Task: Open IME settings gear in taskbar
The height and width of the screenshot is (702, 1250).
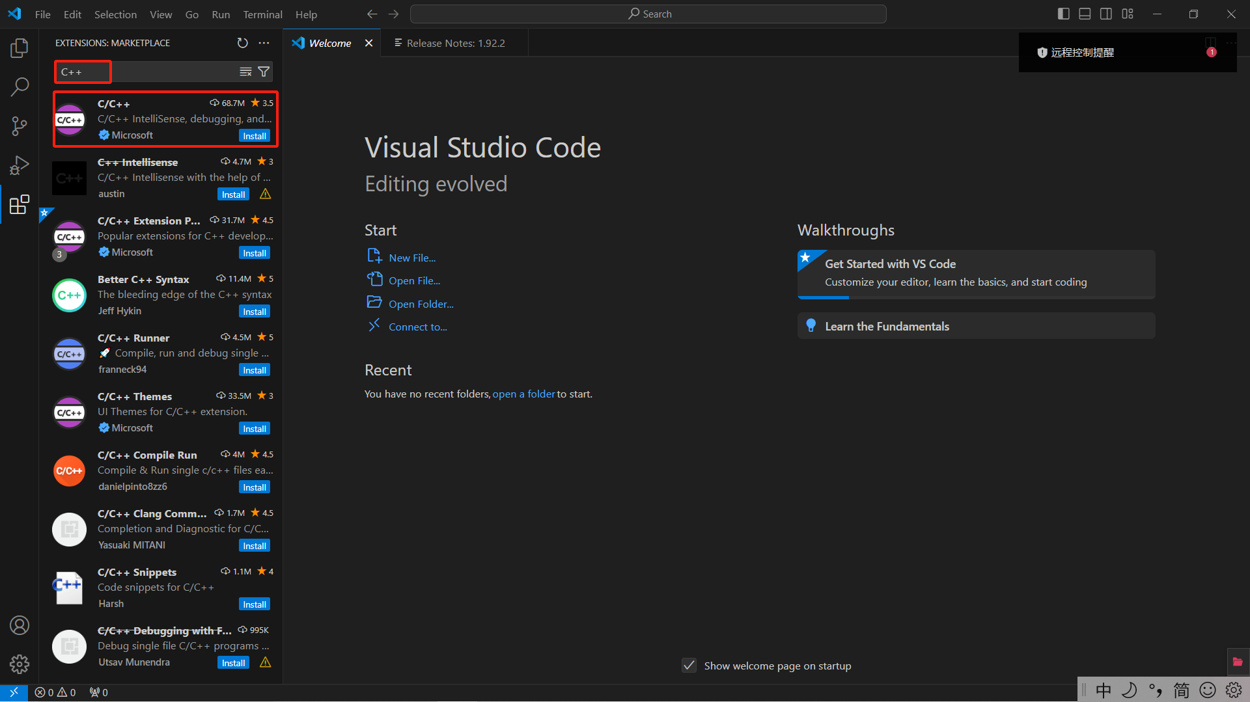Action: pyautogui.click(x=1234, y=690)
